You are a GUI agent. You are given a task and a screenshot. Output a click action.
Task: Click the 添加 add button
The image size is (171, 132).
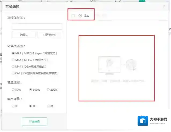84,16
